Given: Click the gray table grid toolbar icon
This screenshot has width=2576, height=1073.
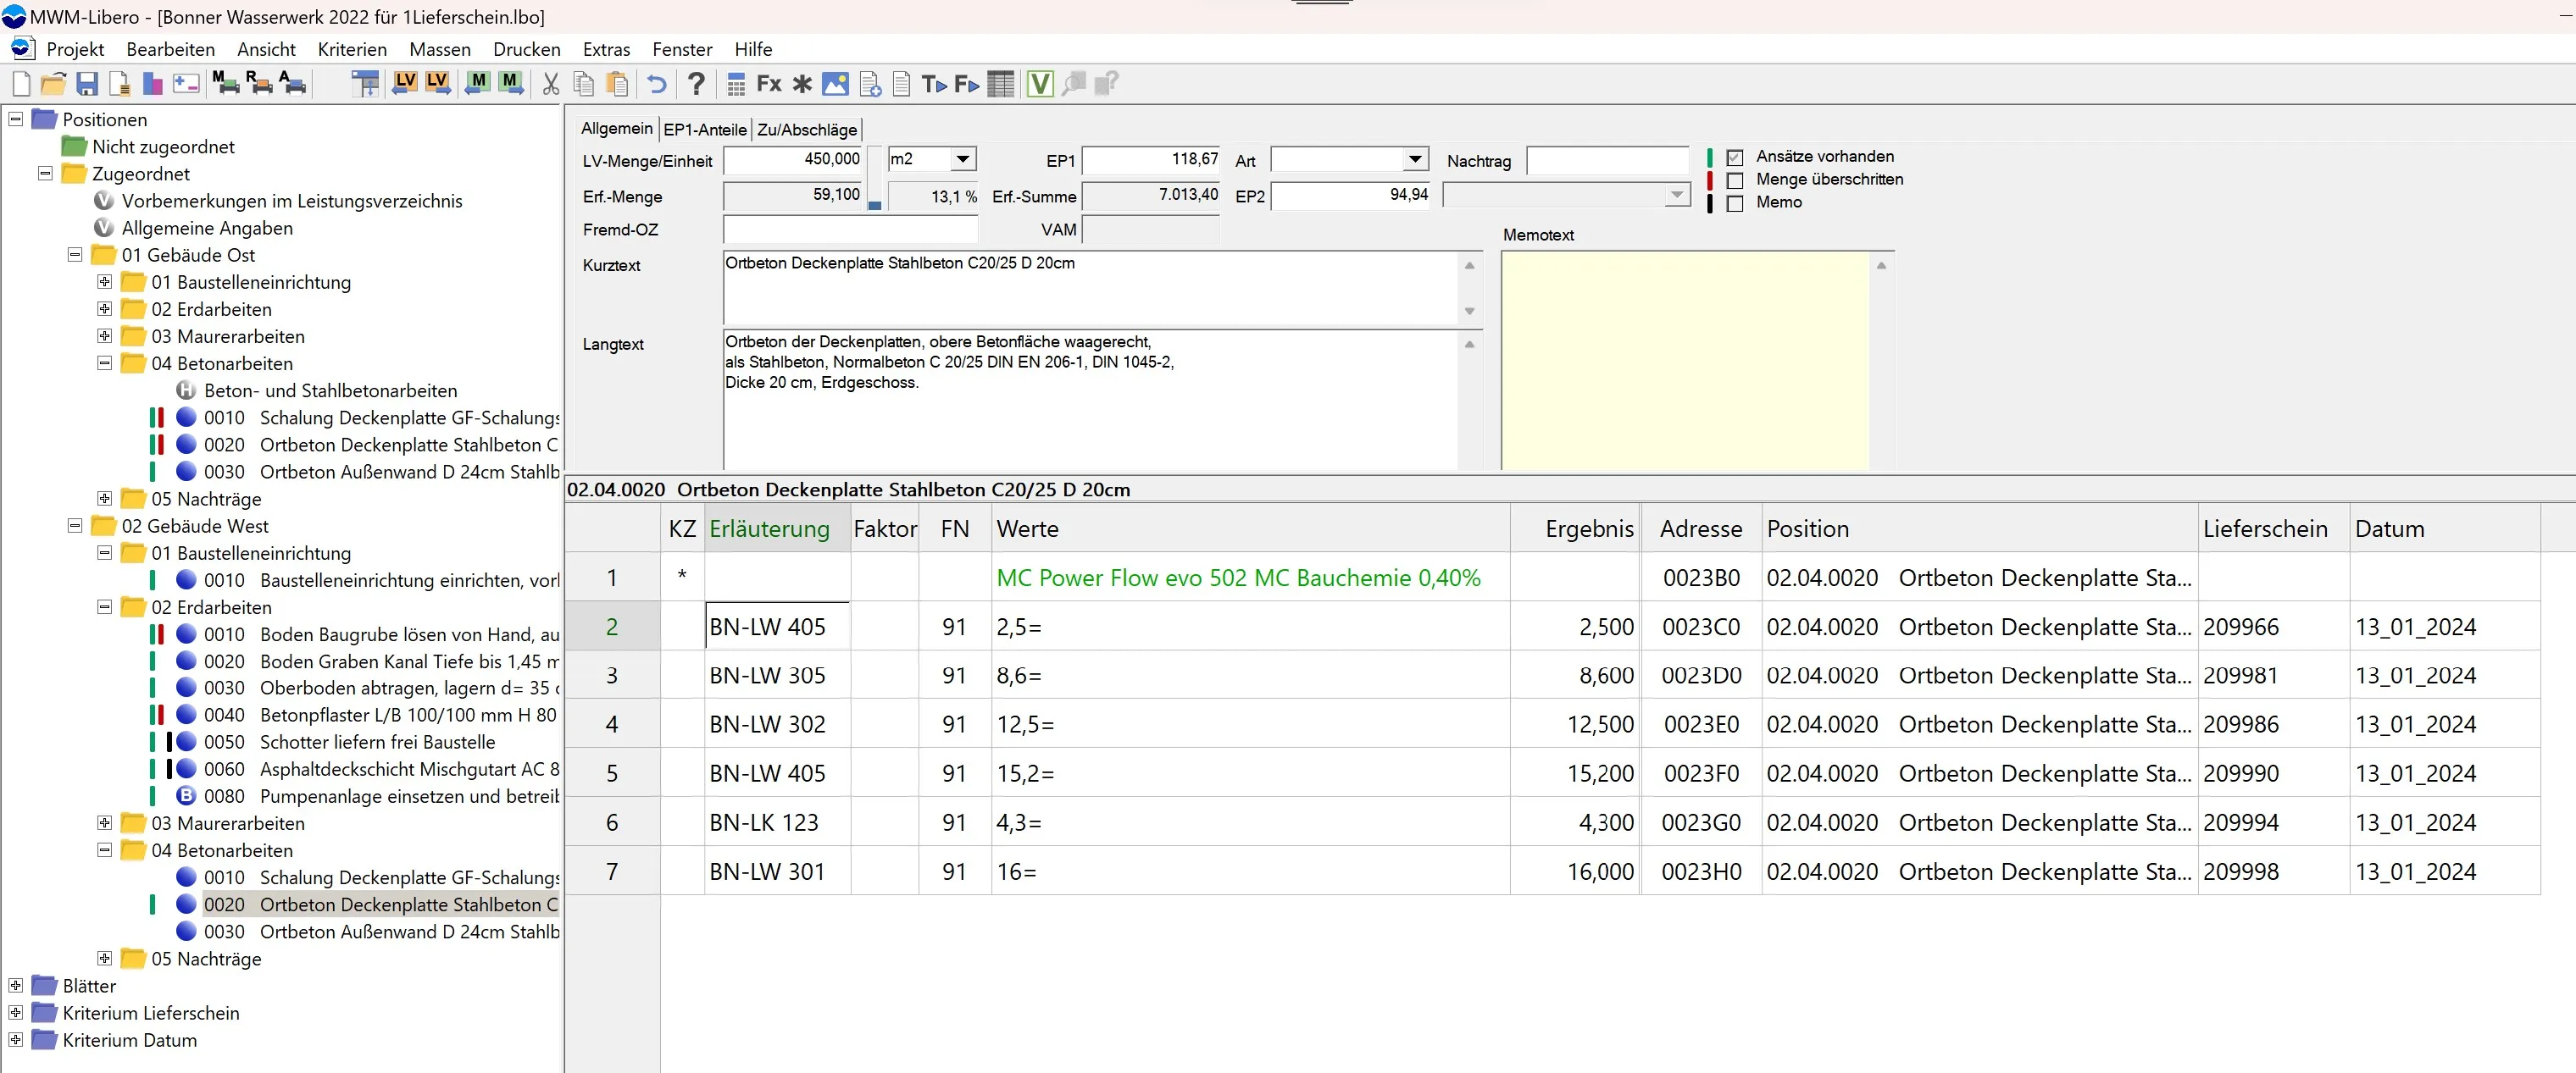Looking at the screenshot, I should pos(1000,84).
